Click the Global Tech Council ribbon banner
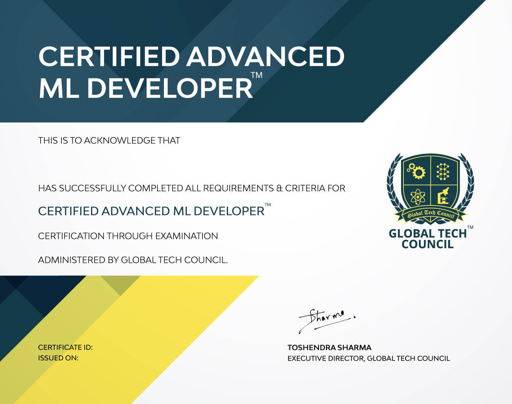This screenshot has height=404, width=512. pos(430,215)
